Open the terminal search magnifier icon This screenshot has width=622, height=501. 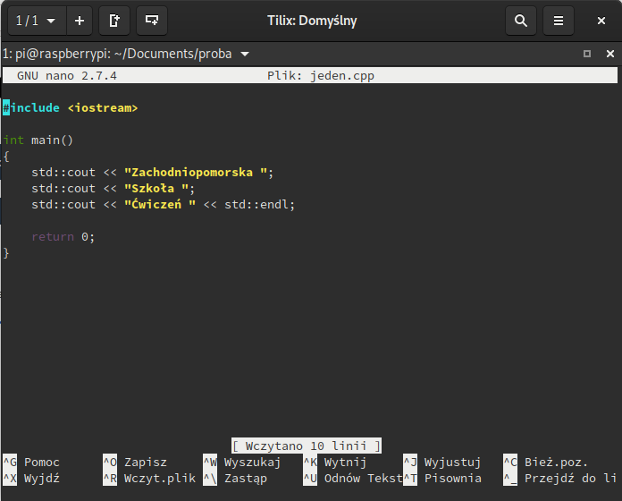pyautogui.click(x=521, y=21)
